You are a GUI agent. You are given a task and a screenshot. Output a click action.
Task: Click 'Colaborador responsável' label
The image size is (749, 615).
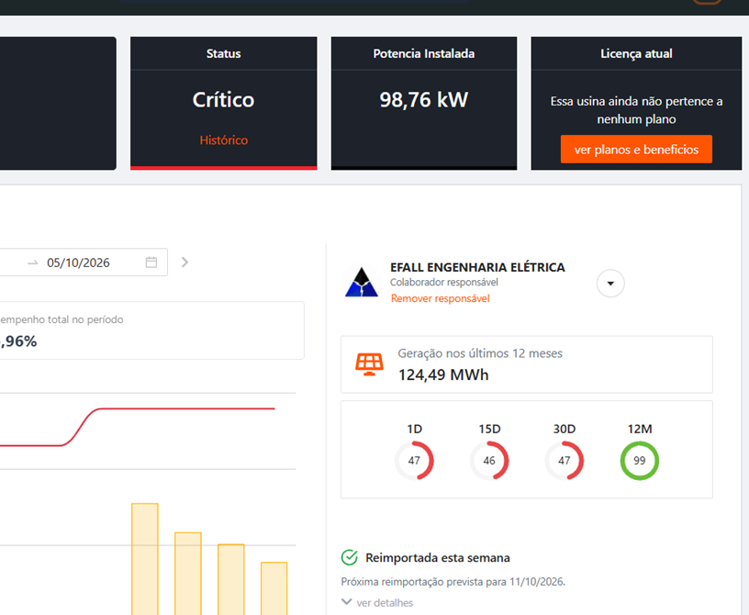(443, 282)
